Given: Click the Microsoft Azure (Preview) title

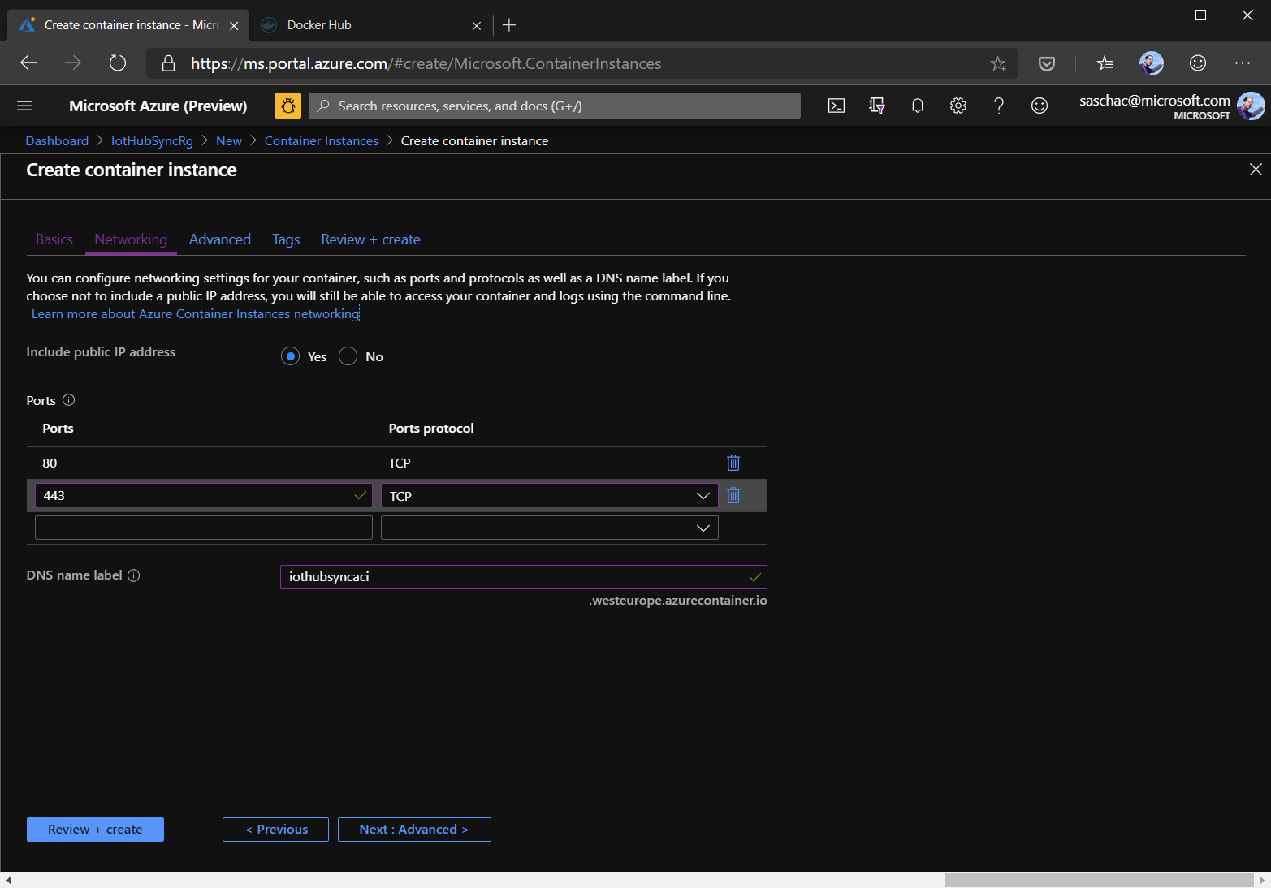Looking at the screenshot, I should click(x=158, y=106).
